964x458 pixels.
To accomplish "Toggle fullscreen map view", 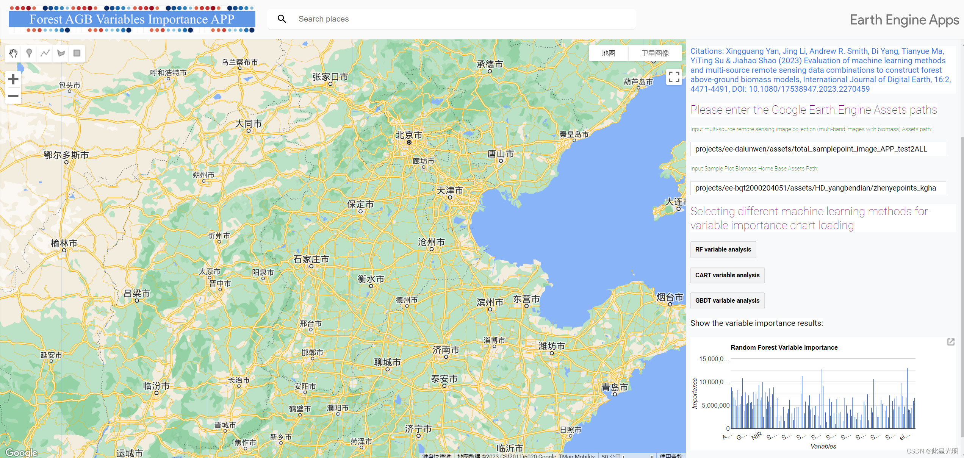I will (674, 77).
